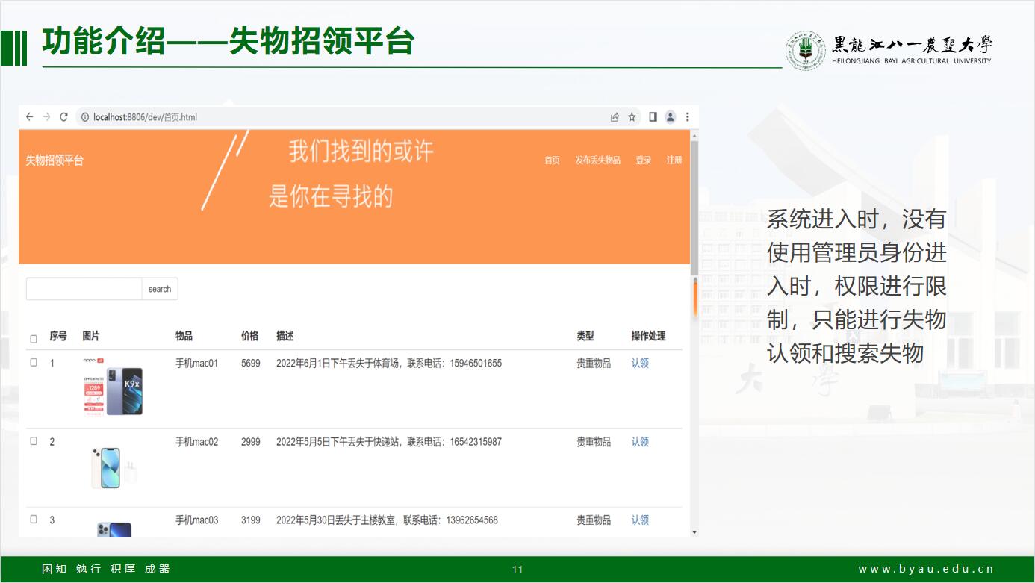Toggle the select-all checkbox in table header
This screenshot has height=583, width=1035.
click(34, 339)
